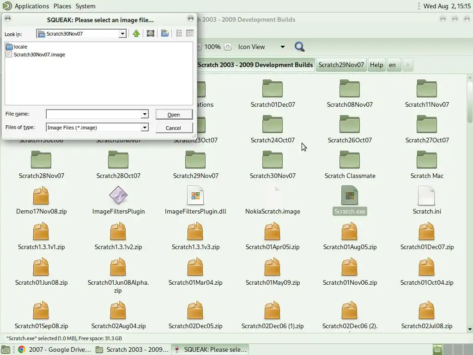This screenshot has height=355, width=473.
Task: Click the search magnifier in file manager
Action: click(x=299, y=47)
